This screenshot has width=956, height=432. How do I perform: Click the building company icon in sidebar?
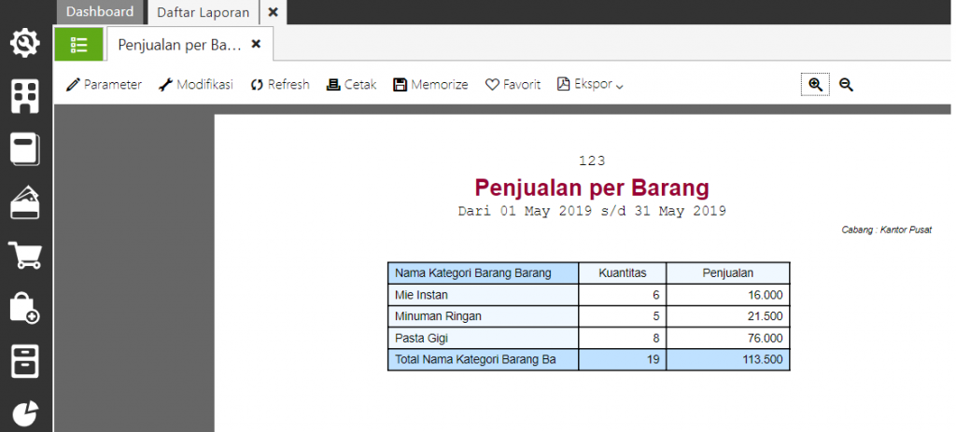pos(25,96)
